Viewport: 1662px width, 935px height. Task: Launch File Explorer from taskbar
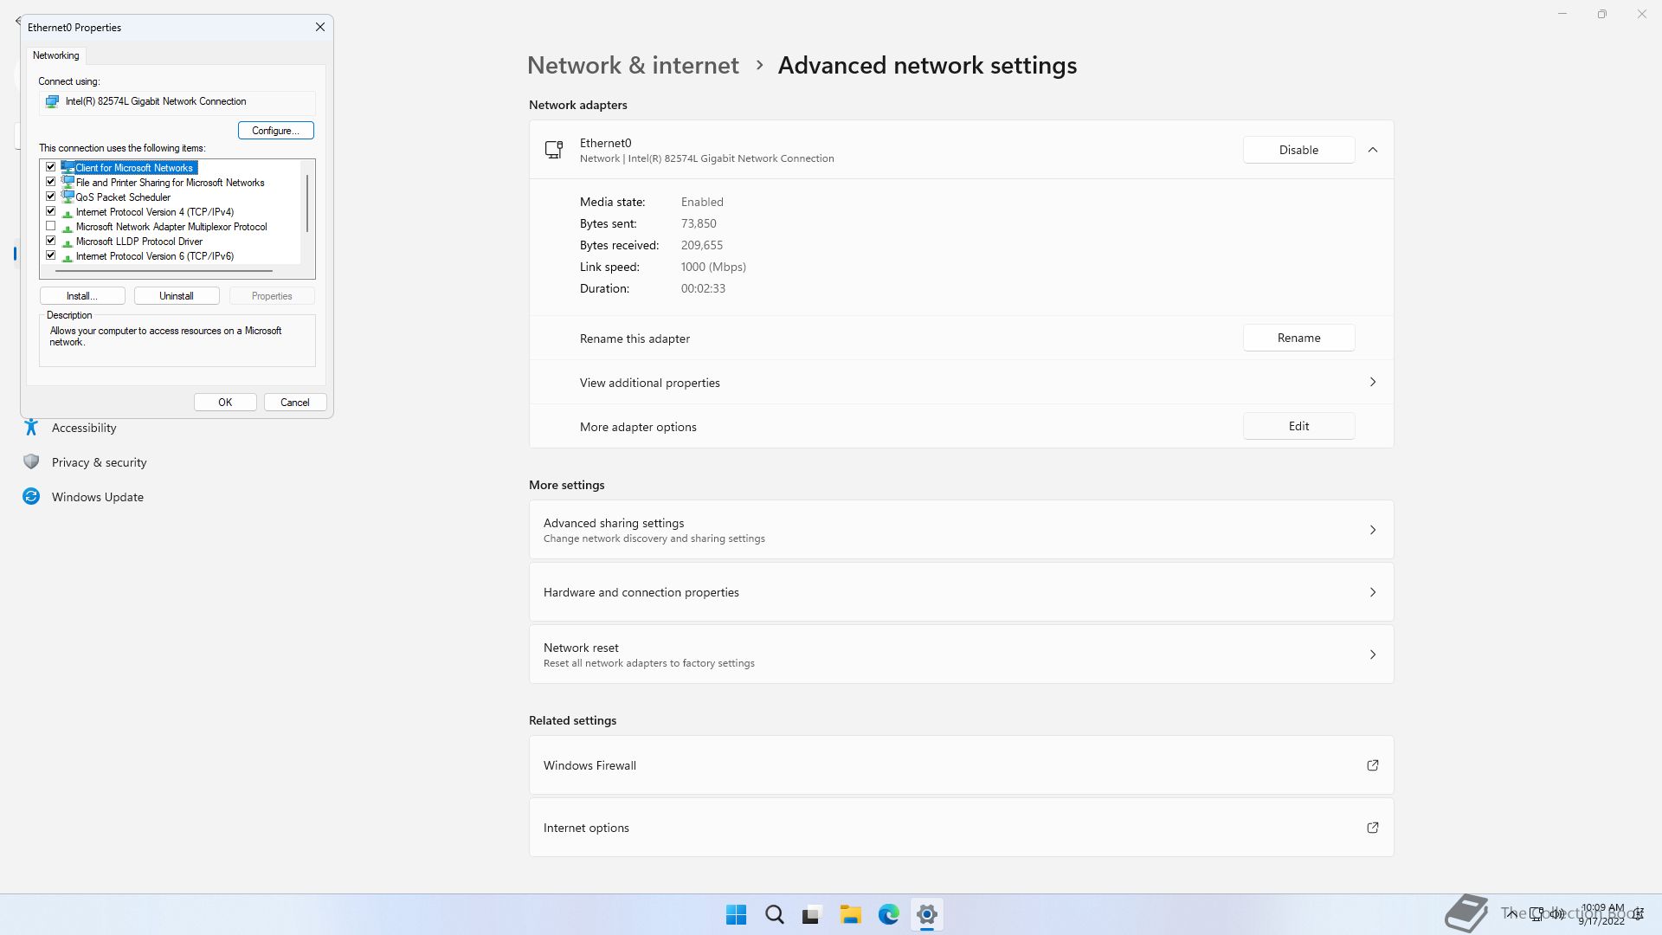[x=851, y=914]
